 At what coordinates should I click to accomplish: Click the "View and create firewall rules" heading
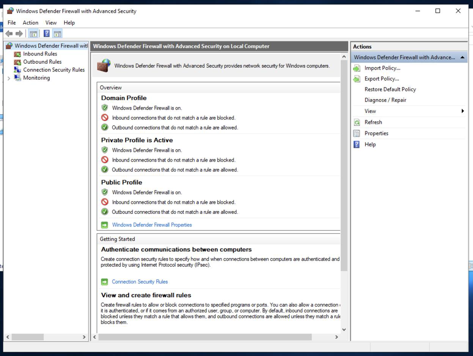click(146, 295)
